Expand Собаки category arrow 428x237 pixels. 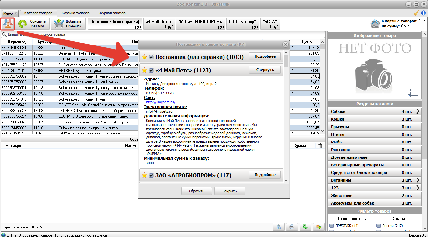point(418,111)
